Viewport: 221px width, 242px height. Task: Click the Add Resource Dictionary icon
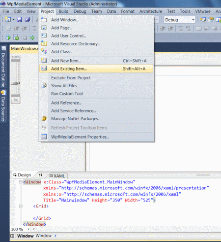(x=44, y=43)
